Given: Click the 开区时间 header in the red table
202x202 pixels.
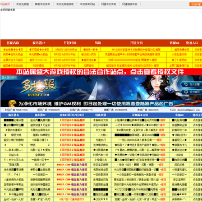Looking at the screenshot, I should [70, 43].
